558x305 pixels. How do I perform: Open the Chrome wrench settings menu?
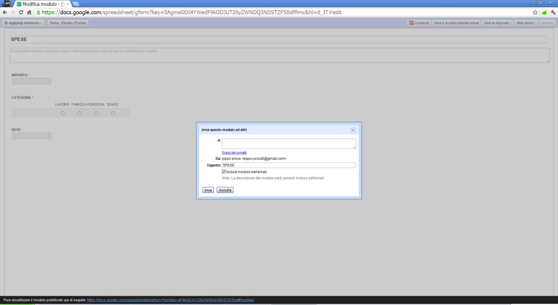553,13
